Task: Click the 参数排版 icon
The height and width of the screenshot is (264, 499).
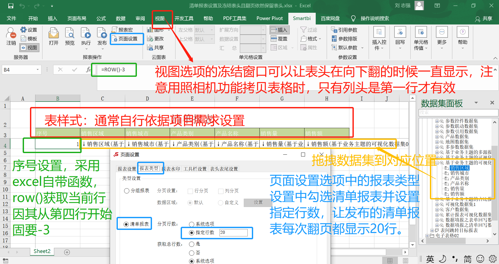Action: coord(334,39)
